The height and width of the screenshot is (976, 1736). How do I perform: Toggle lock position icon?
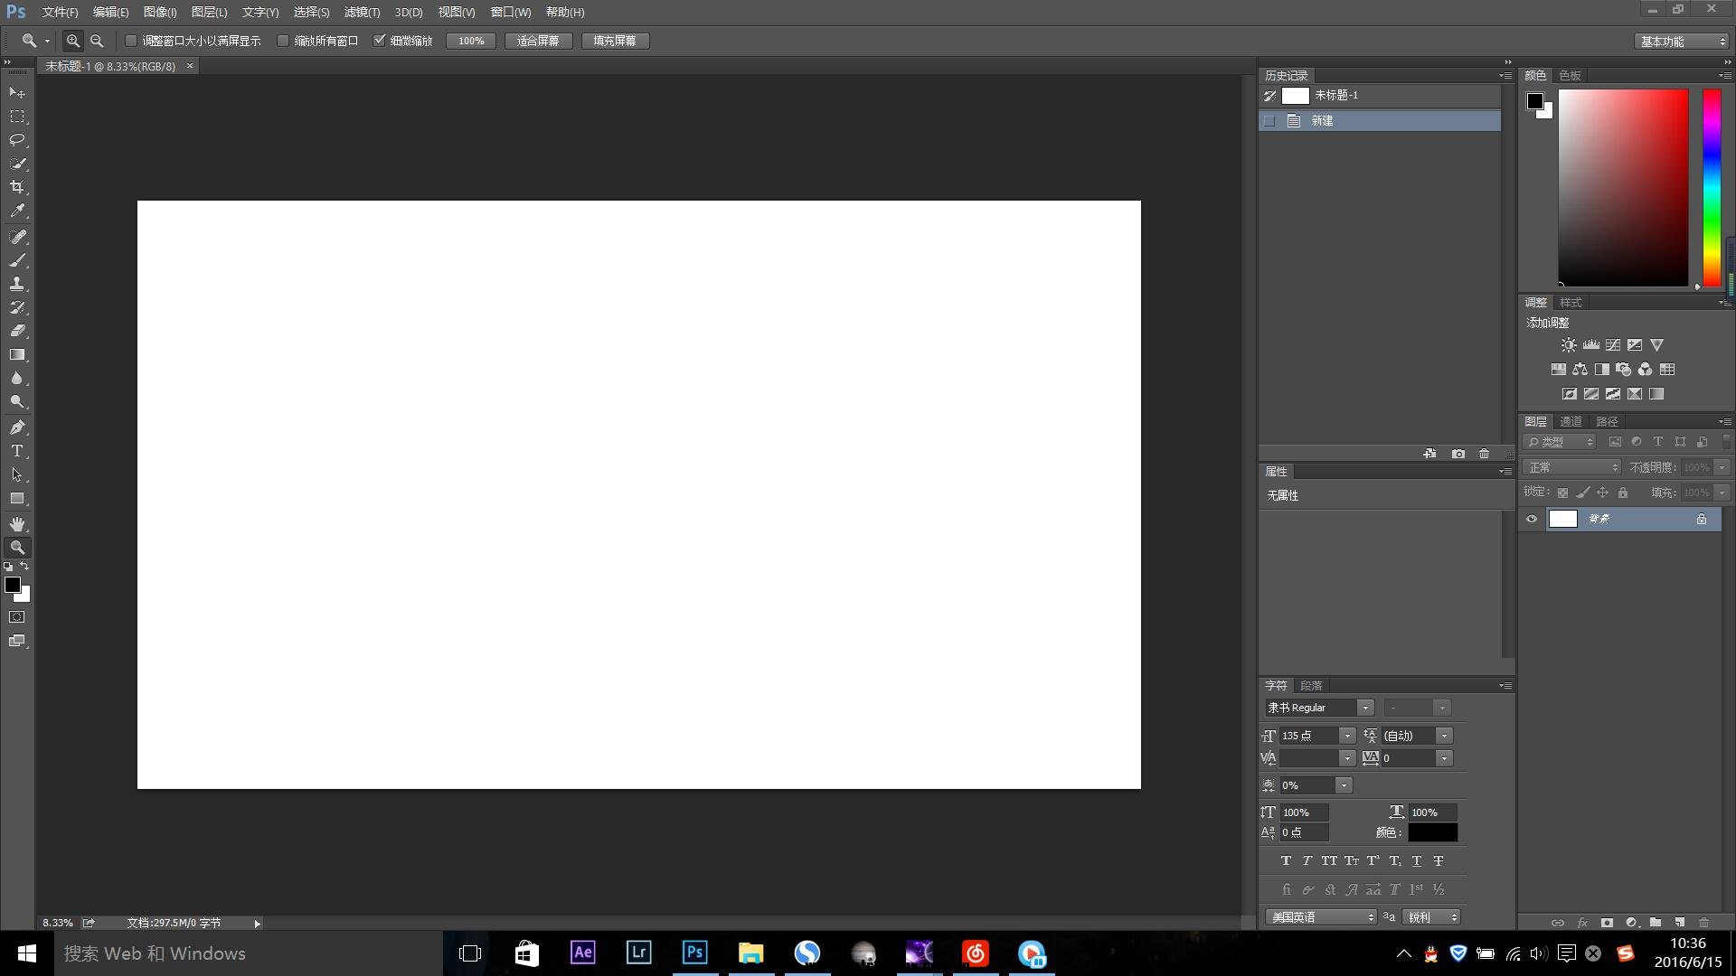tap(1602, 493)
